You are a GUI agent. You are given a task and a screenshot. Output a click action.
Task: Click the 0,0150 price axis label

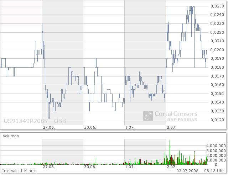pyautogui.click(x=217, y=94)
